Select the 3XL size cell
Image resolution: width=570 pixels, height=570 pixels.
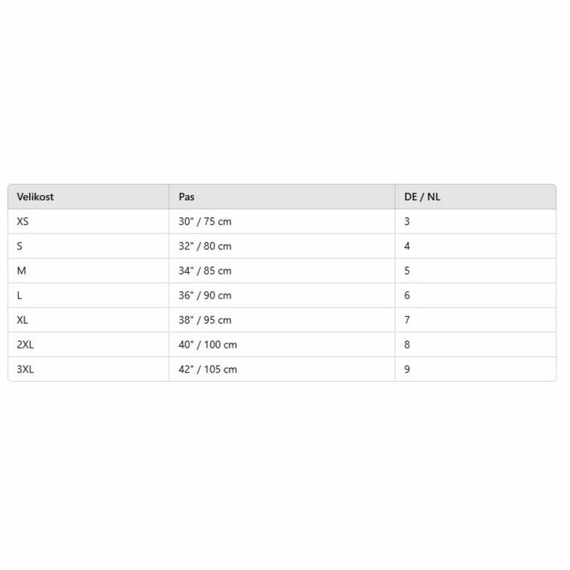26,369
